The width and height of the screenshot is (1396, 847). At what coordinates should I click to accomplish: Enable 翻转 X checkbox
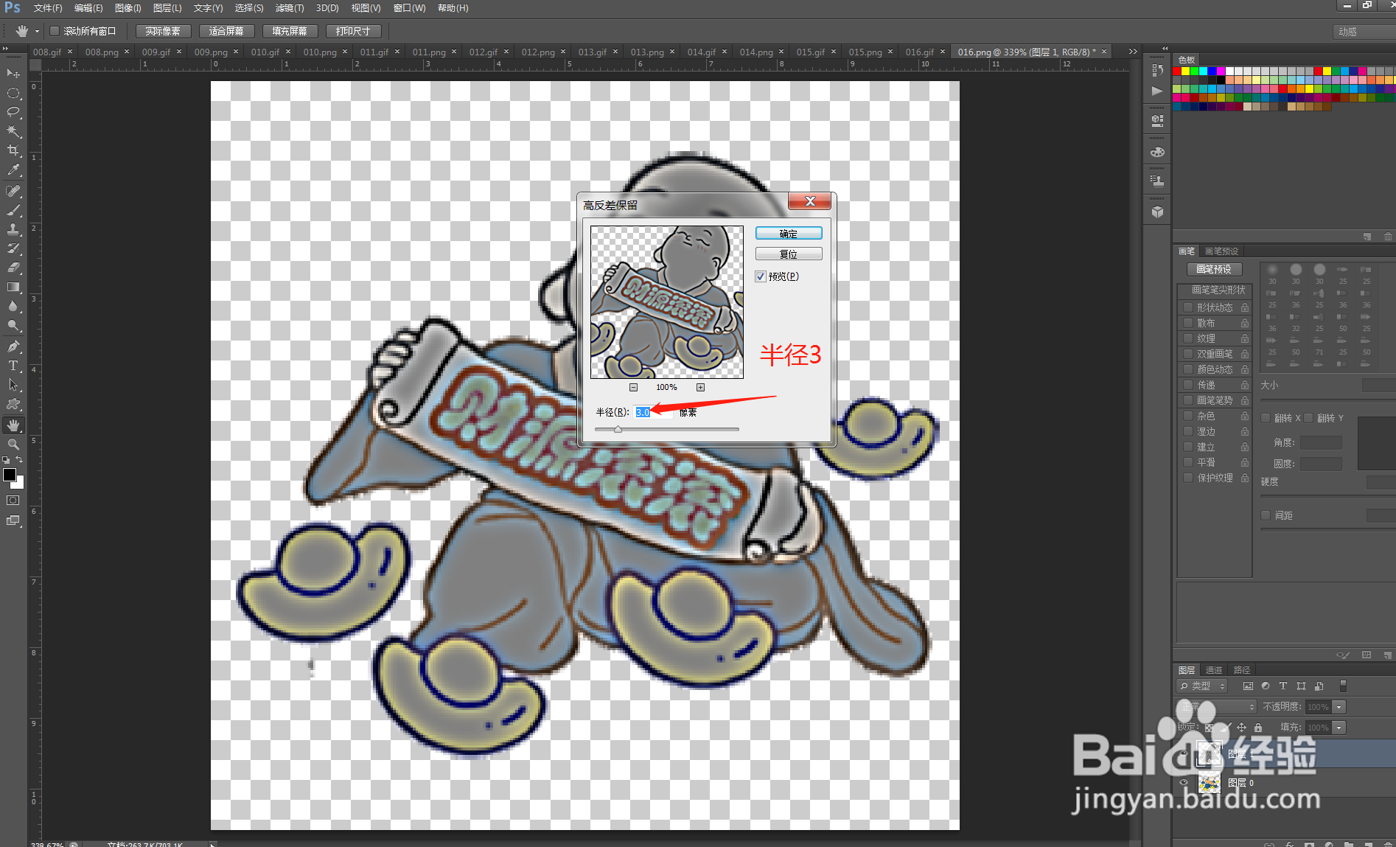click(1266, 418)
